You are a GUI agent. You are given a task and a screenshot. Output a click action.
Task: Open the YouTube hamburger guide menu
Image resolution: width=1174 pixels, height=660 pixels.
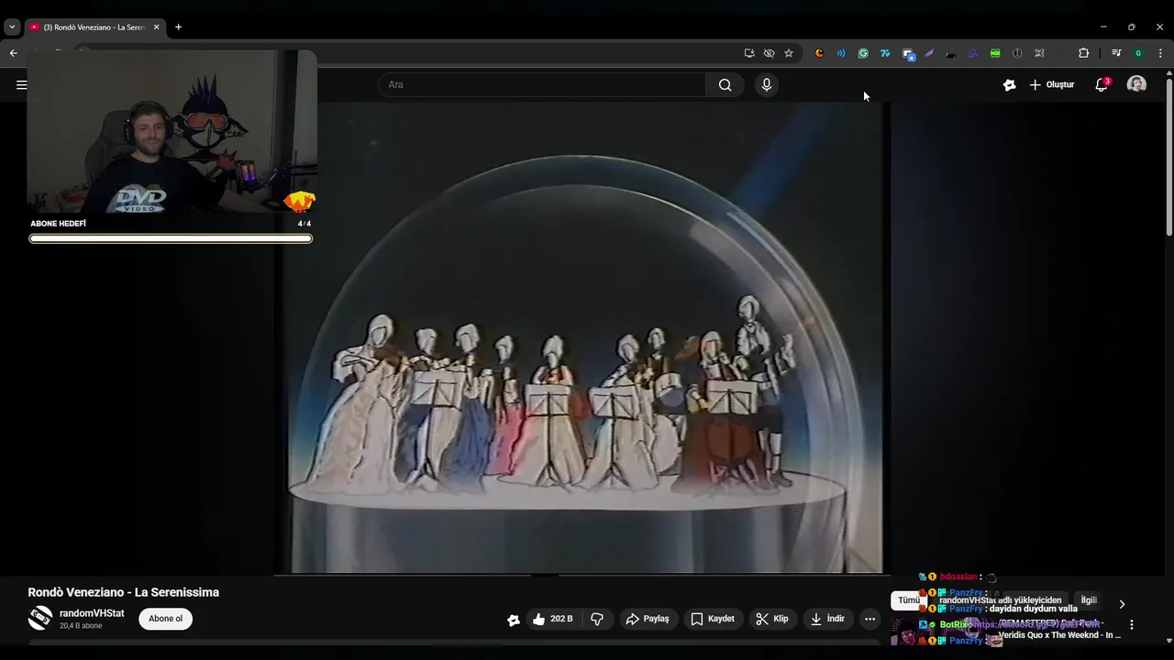21,85
